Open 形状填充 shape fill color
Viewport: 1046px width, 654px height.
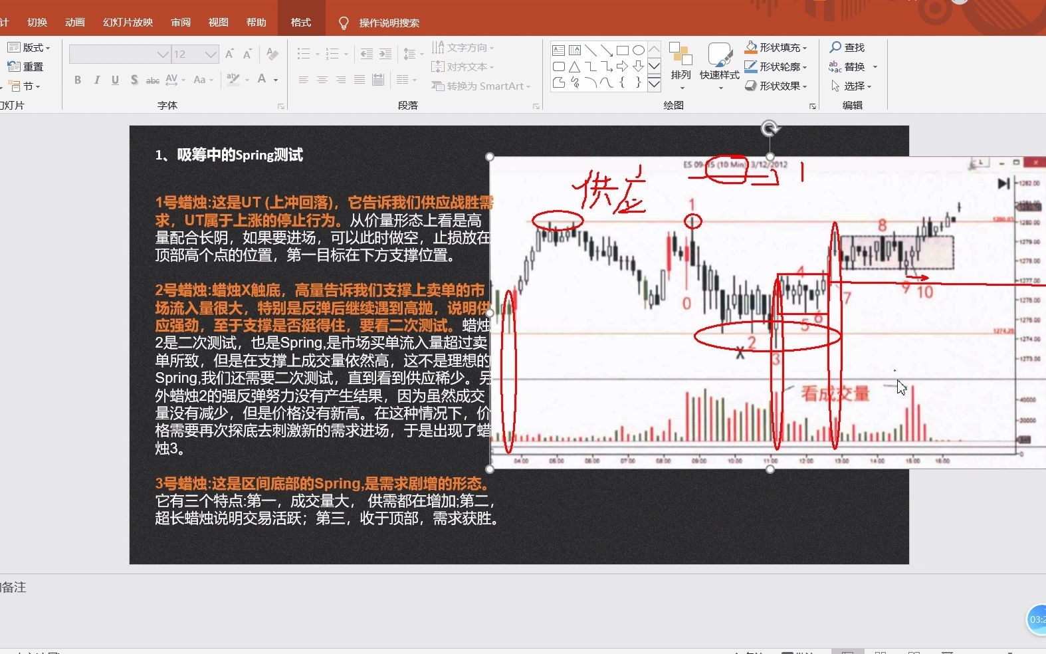[776, 48]
